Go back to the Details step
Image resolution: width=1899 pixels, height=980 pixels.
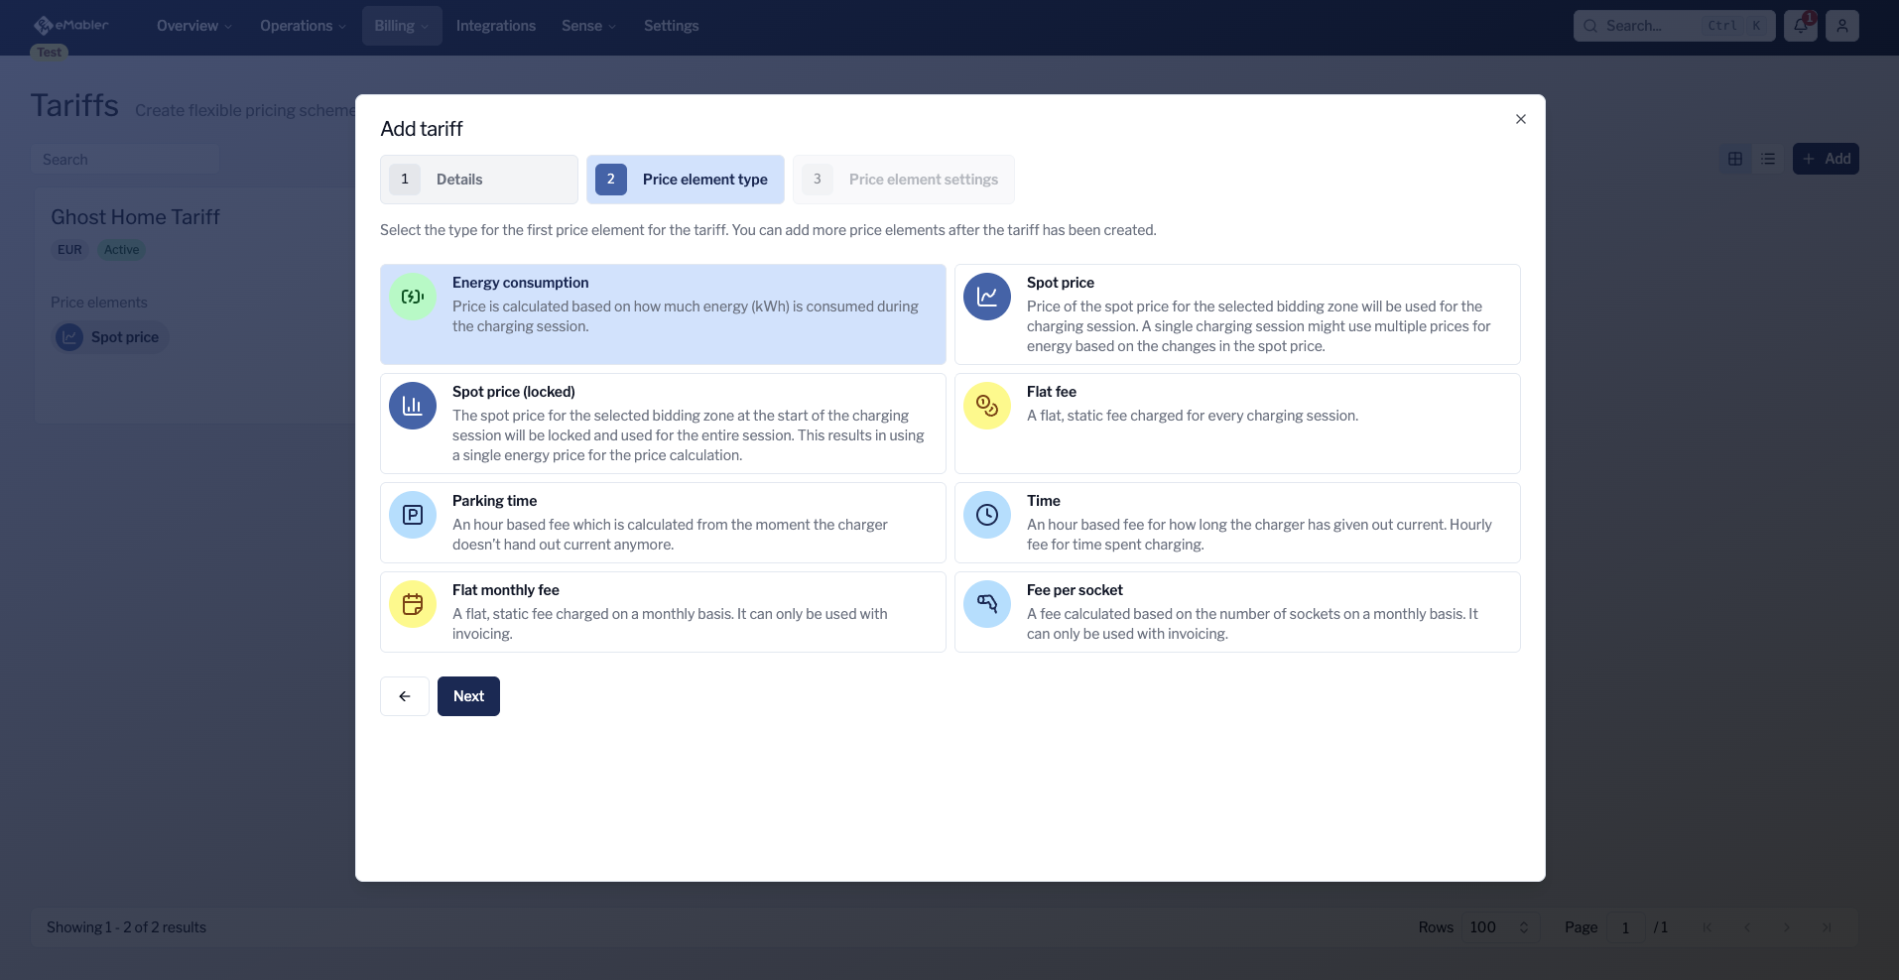click(478, 180)
